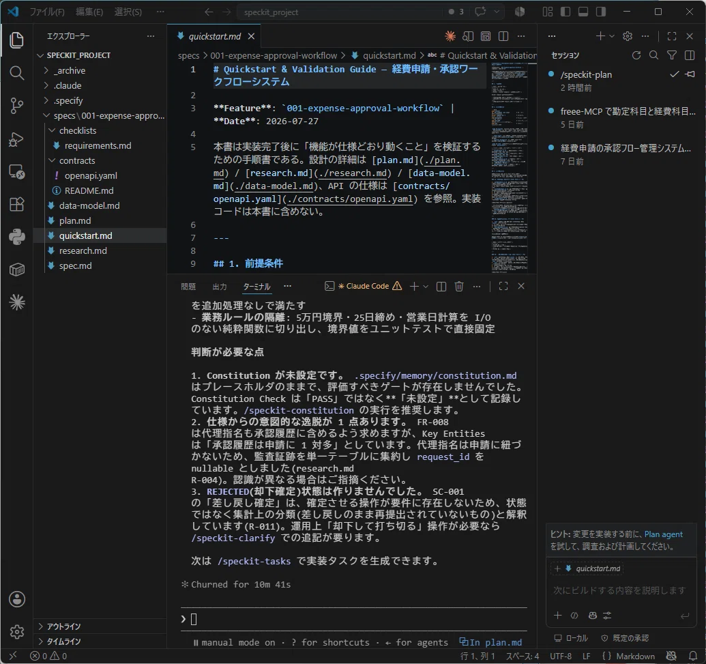Refresh the sessions list
Image resolution: width=706 pixels, height=664 pixels.
point(636,55)
